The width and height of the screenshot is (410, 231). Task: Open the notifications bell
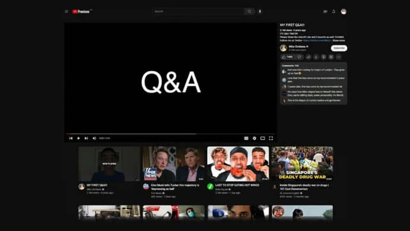point(333,11)
